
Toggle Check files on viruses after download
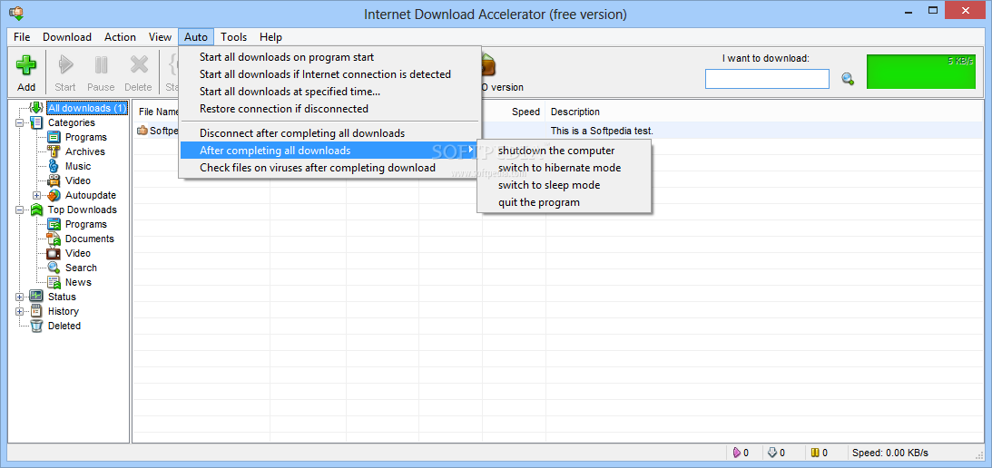pos(329,168)
